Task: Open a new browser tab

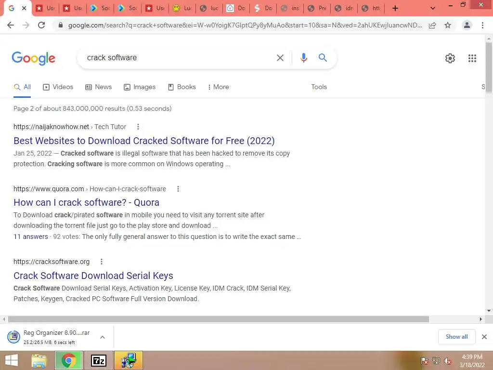Action: [x=395, y=8]
